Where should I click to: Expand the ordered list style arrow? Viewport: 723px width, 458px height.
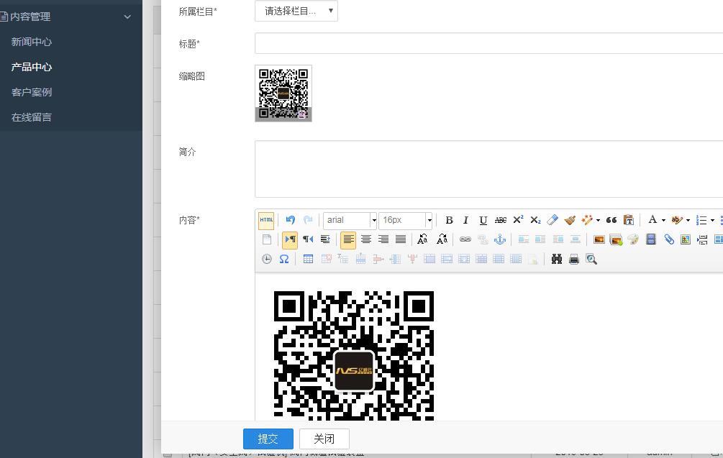pos(712,220)
